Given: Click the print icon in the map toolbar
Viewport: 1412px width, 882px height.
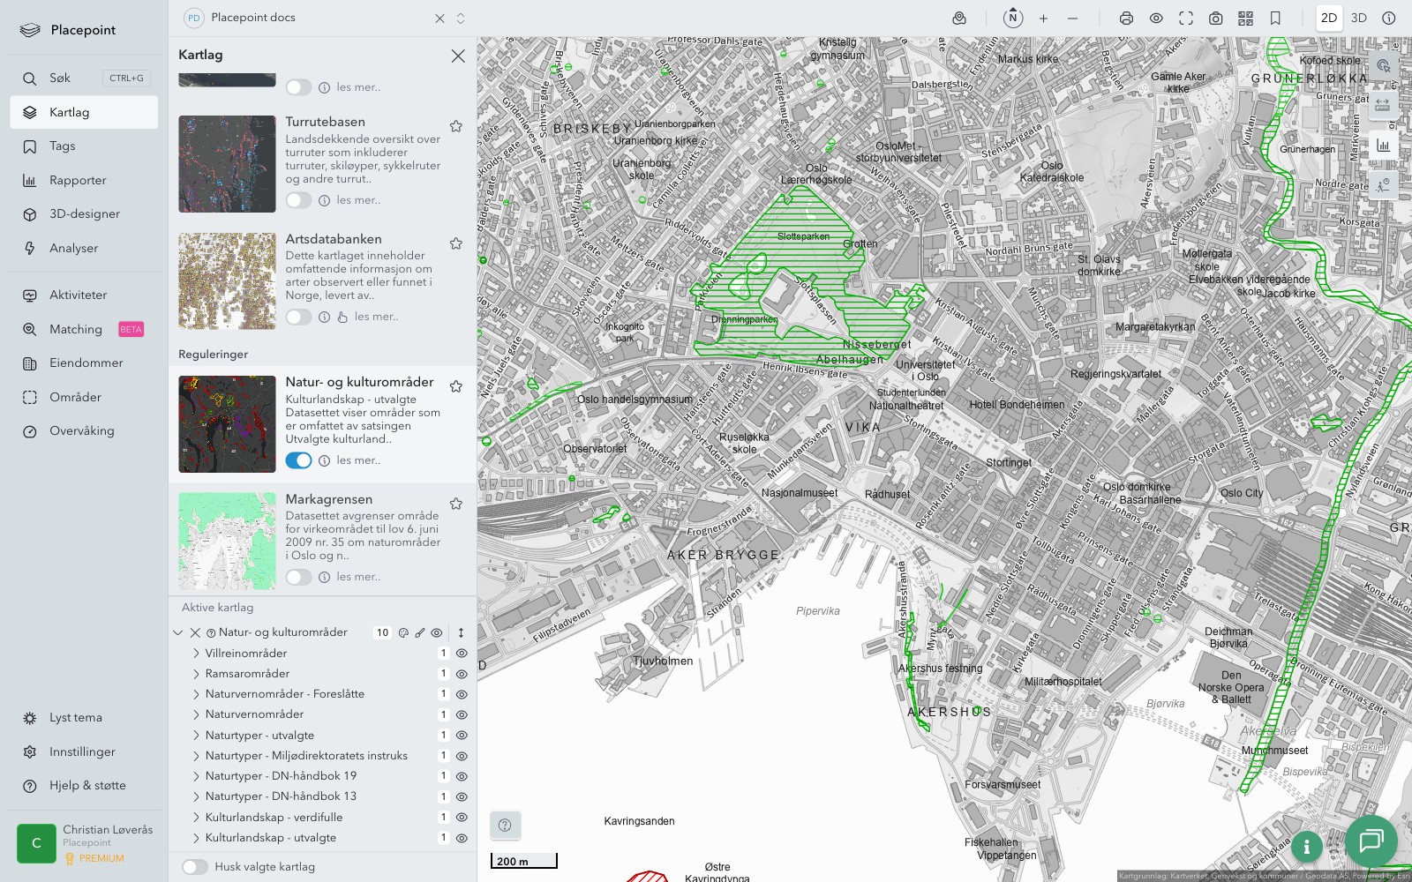Looking at the screenshot, I should point(1126,19).
